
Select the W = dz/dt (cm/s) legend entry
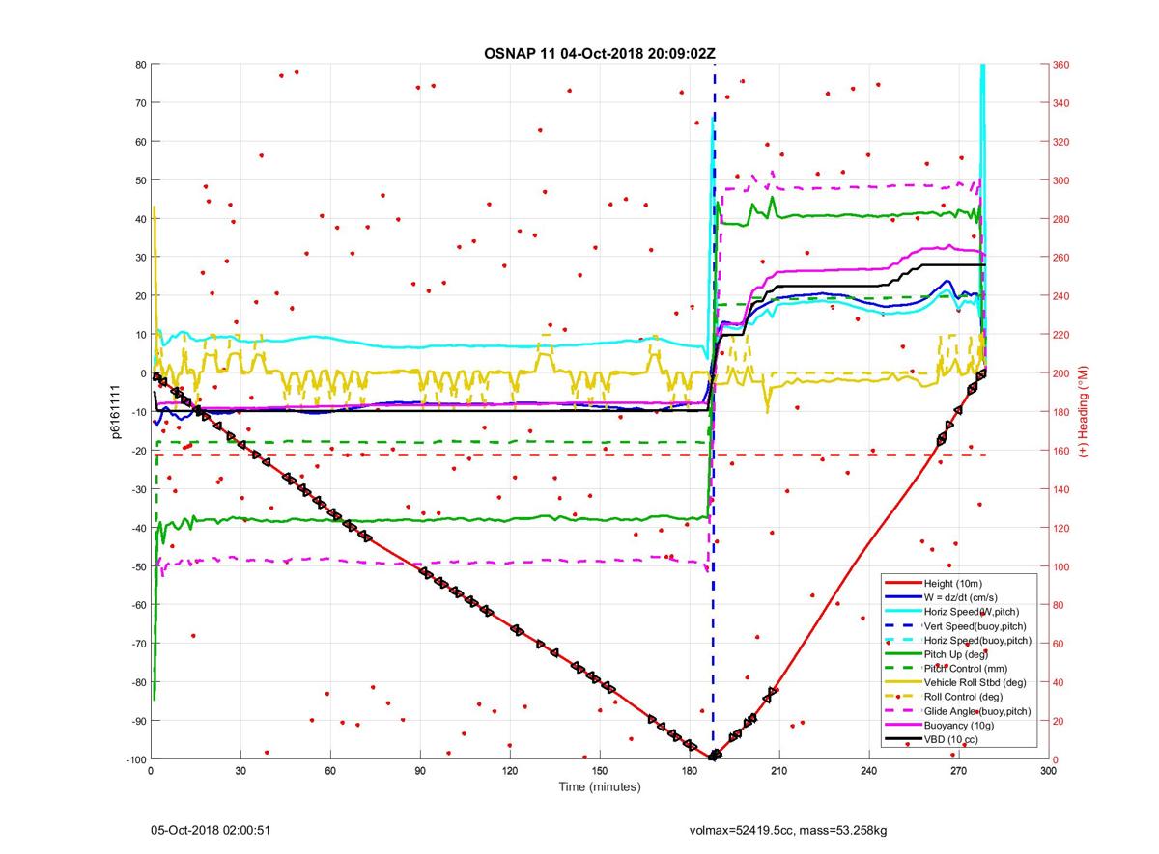(962, 597)
